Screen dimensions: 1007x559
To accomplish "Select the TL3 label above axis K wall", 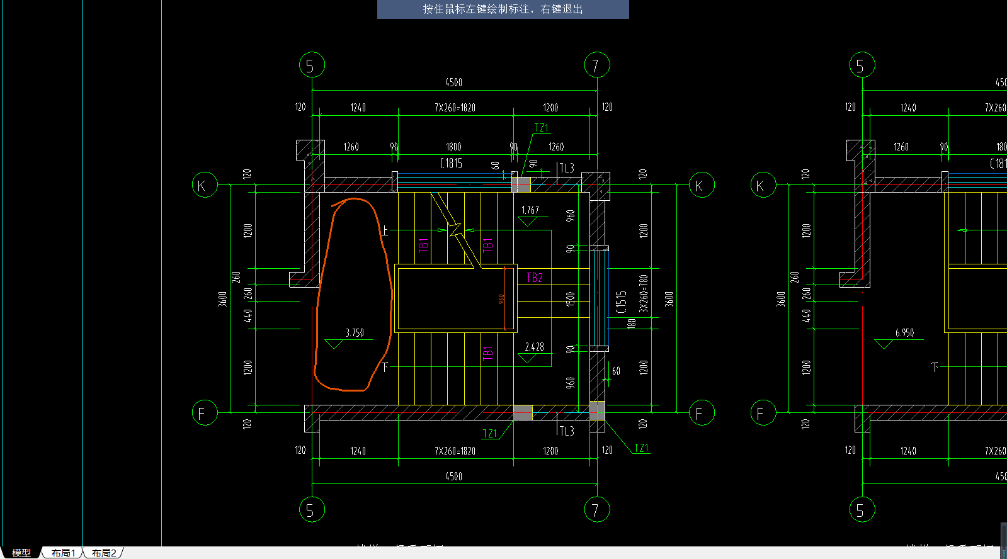I will [x=567, y=168].
